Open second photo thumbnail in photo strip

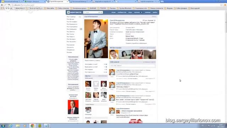coord(125,54)
